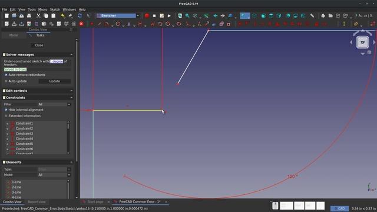This screenshot has width=377, height=212.
Task: Select the Create point tool
Action: 92,24
